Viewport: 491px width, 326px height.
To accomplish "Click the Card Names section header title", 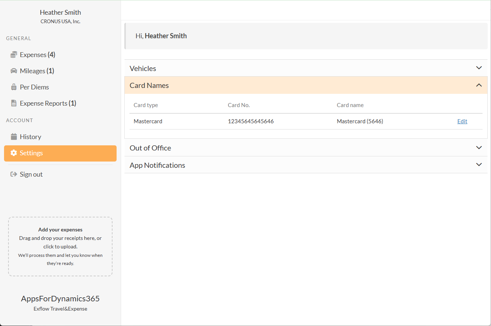I will [149, 85].
